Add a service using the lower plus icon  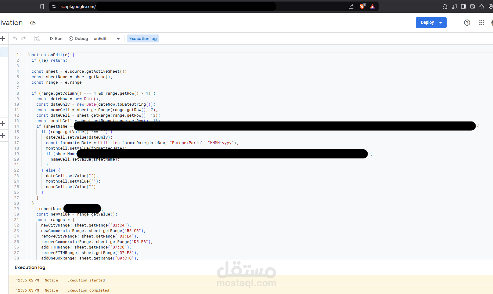tap(3, 136)
